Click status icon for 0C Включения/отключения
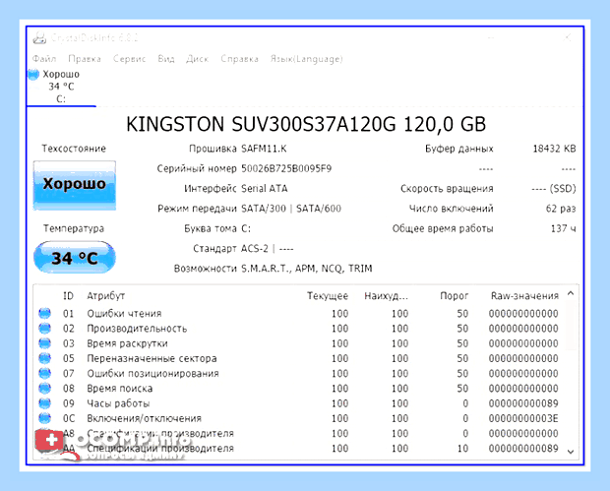The image size is (610, 491). click(x=44, y=418)
